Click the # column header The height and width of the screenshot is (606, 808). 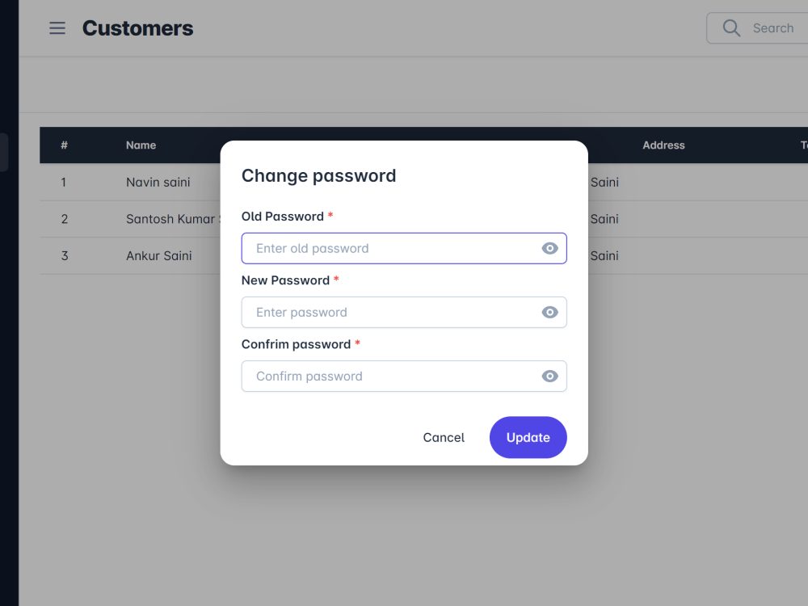click(x=64, y=145)
